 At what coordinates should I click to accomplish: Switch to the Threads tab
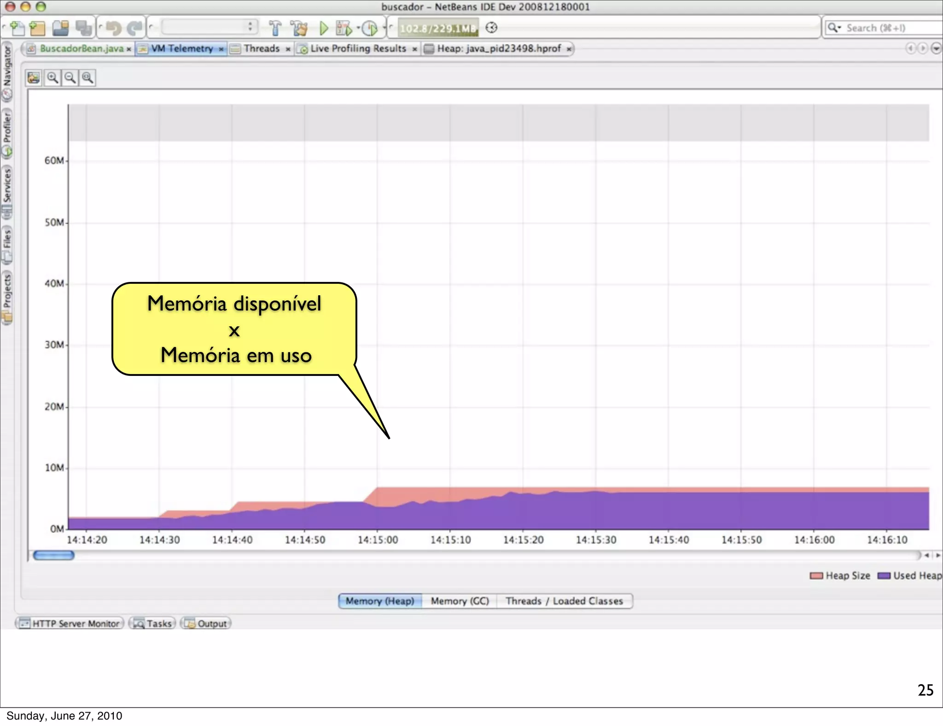pos(262,48)
